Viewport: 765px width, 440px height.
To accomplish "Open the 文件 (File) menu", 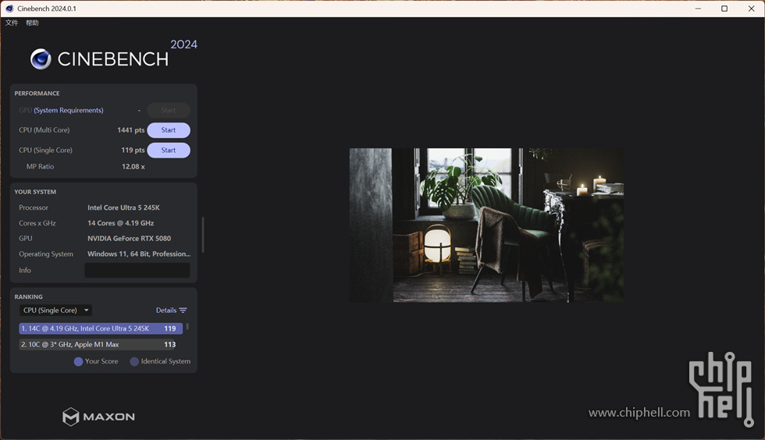I will (x=12, y=23).
